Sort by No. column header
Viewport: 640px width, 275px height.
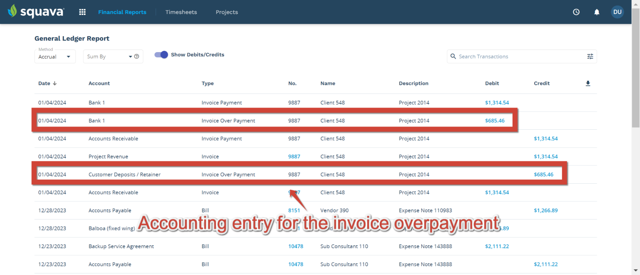[x=292, y=83]
